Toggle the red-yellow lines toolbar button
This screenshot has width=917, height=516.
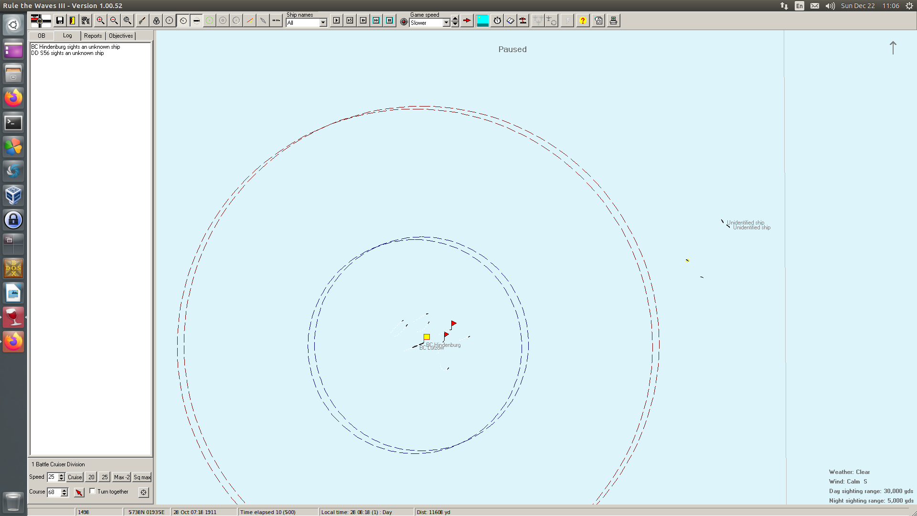click(x=250, y=21)
